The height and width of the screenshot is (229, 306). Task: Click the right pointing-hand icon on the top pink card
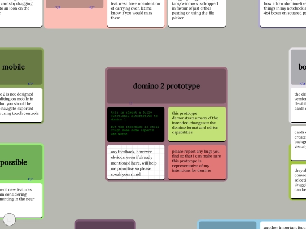92,7
